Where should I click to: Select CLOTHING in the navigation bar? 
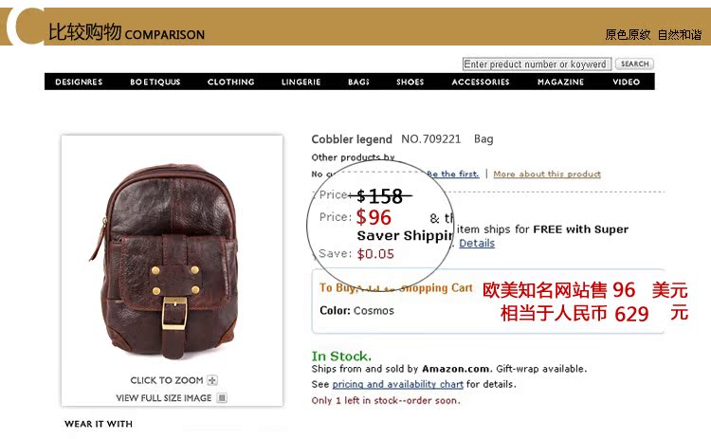point(230,82)
